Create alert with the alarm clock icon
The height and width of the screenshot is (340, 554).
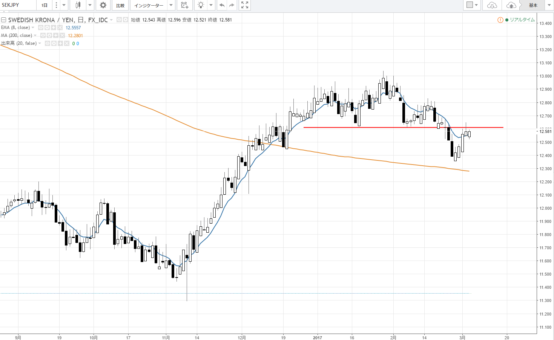(x=184, y=5)
